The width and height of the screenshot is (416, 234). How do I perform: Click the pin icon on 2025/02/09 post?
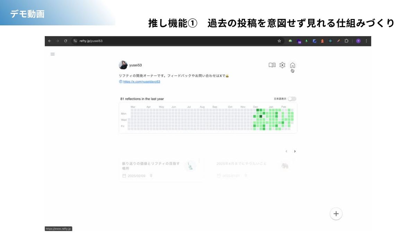(151, 176)
